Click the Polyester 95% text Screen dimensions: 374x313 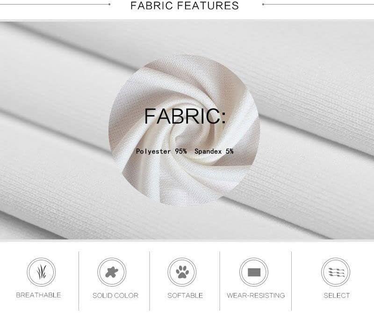[x=161, y=151]
